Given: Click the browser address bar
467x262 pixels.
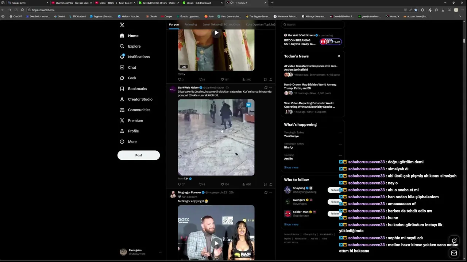Looking at the screenshot, I should pos(215,10).
